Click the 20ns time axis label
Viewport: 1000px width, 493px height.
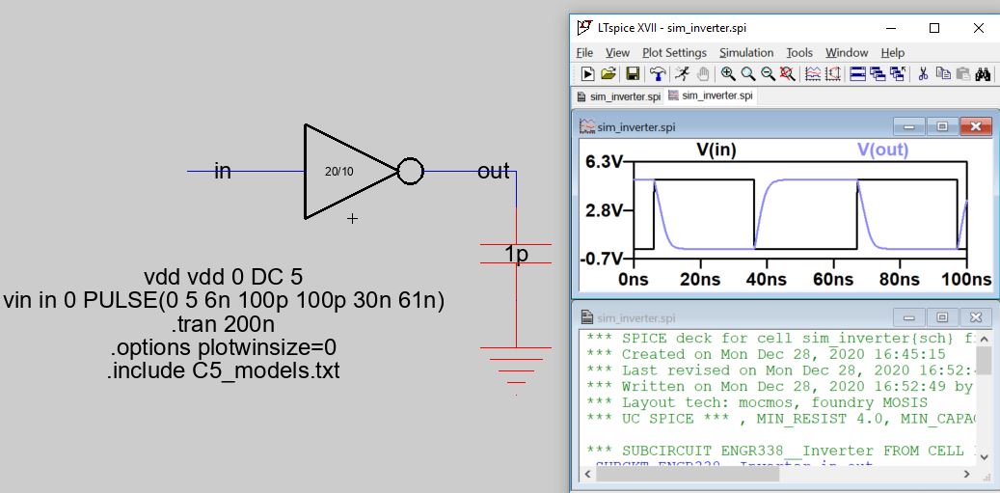[x=700, y=280]
